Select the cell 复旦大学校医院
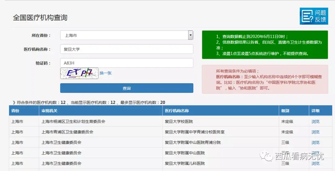 (x=221, y=122)
